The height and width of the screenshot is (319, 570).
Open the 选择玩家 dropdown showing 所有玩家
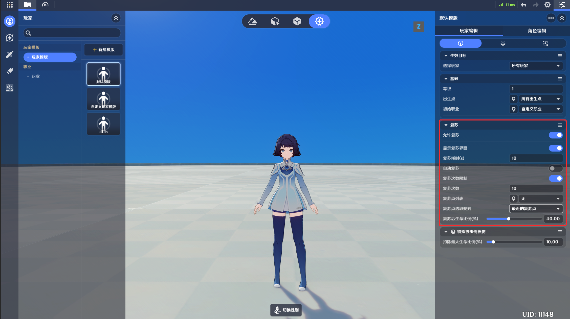pos(536,66)
